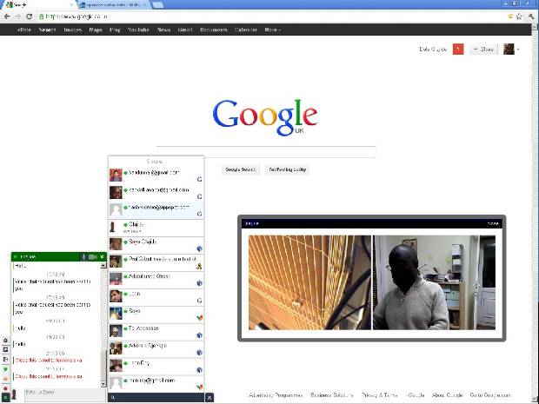Open Gmail in the Google top bar

coord(185,30)
